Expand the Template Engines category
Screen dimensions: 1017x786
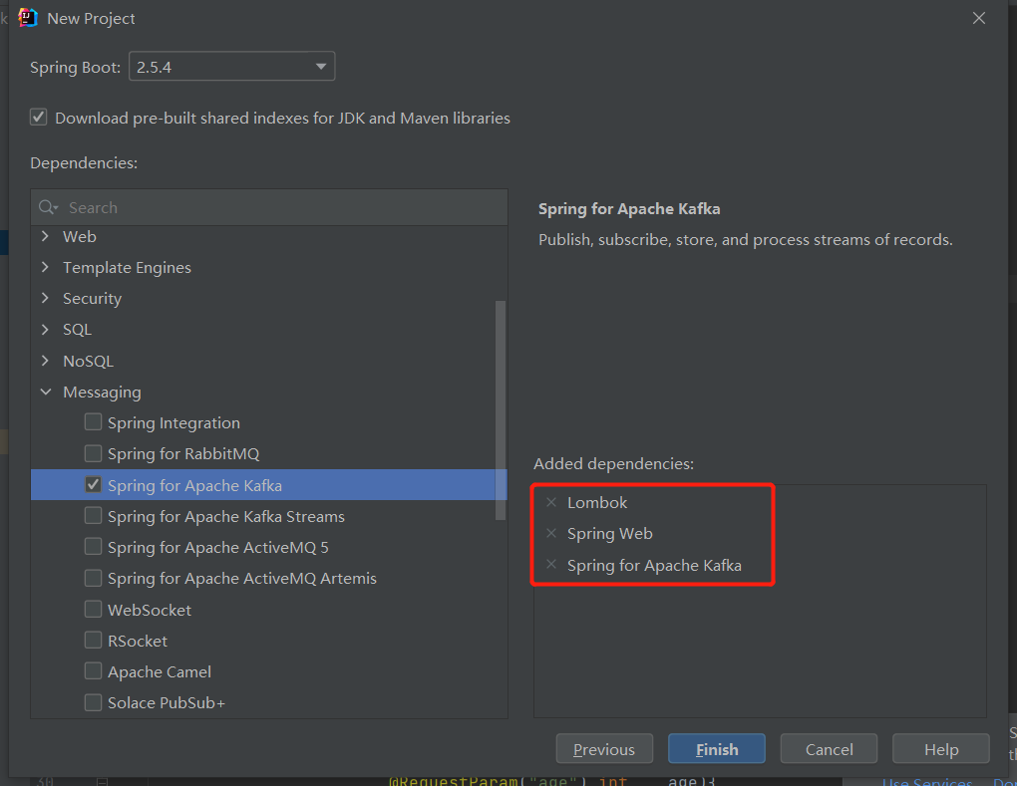45,267
